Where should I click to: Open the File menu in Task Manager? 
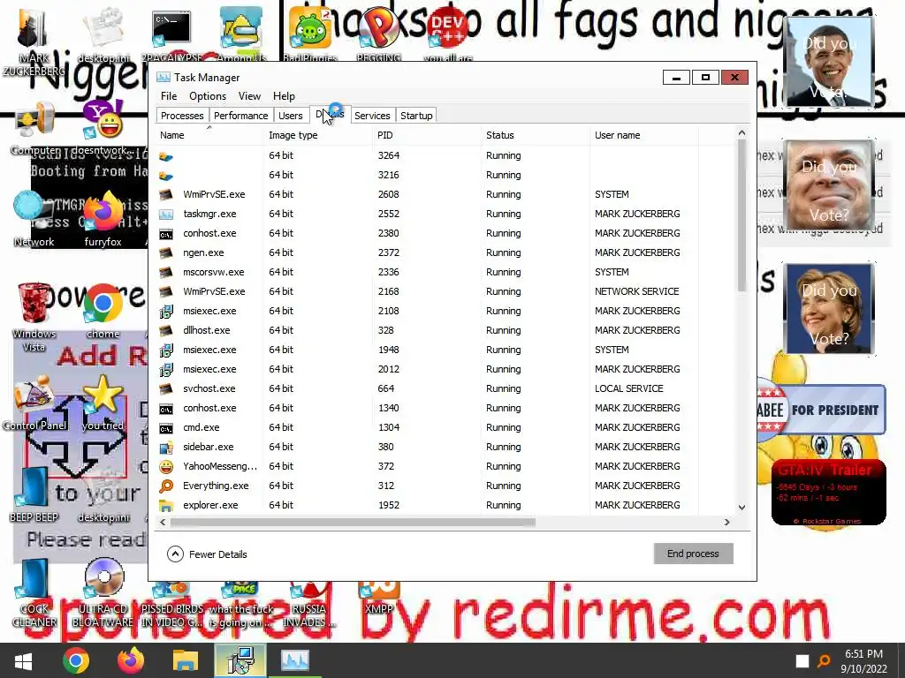point(169,96)
